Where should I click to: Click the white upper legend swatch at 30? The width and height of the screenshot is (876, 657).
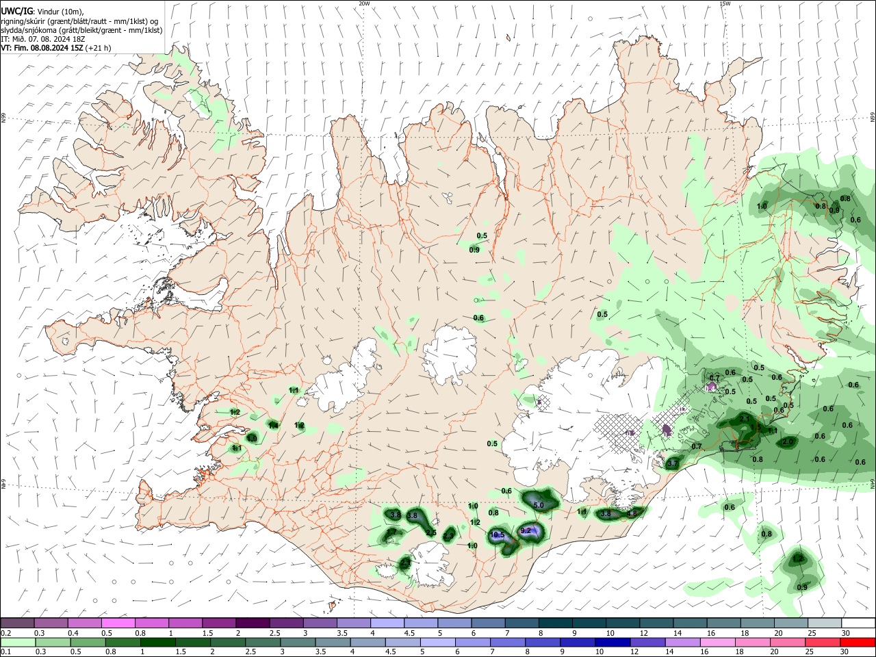click(858, 623)
